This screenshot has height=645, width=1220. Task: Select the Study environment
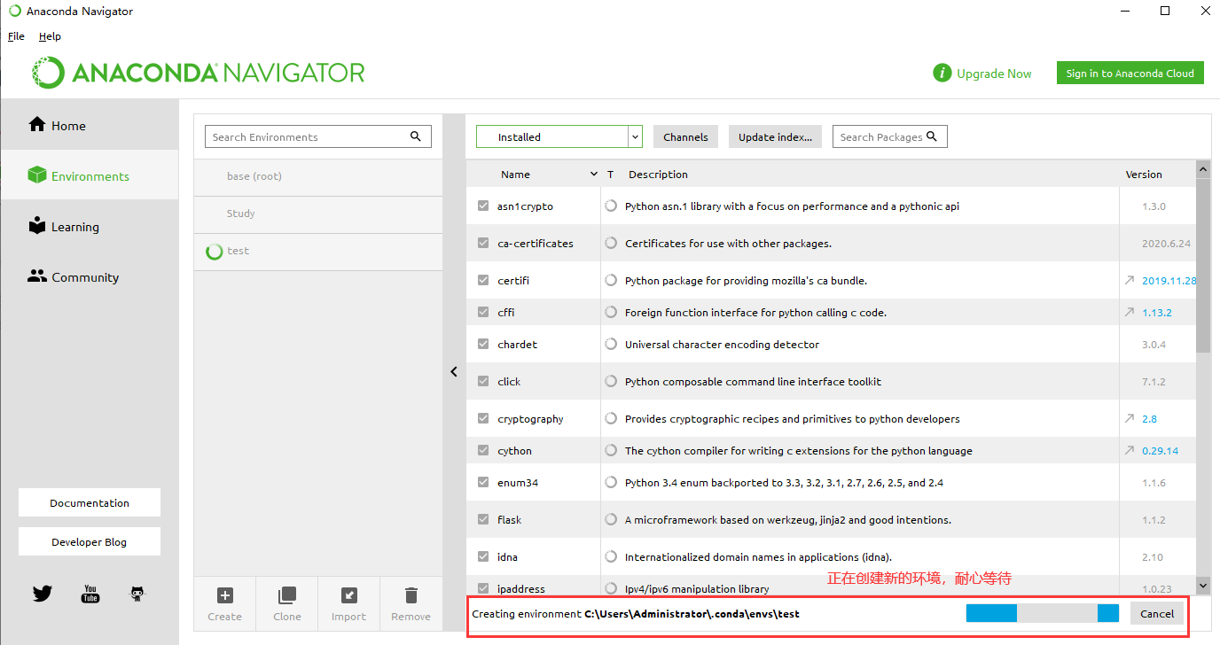[318, 214]
